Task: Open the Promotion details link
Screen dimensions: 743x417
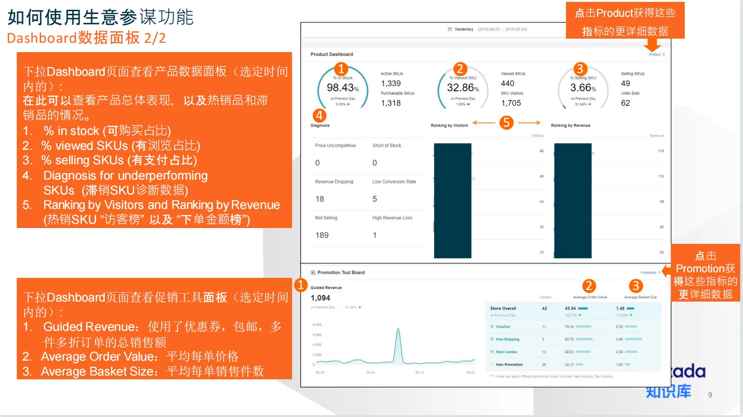Action: pos(648,273)
